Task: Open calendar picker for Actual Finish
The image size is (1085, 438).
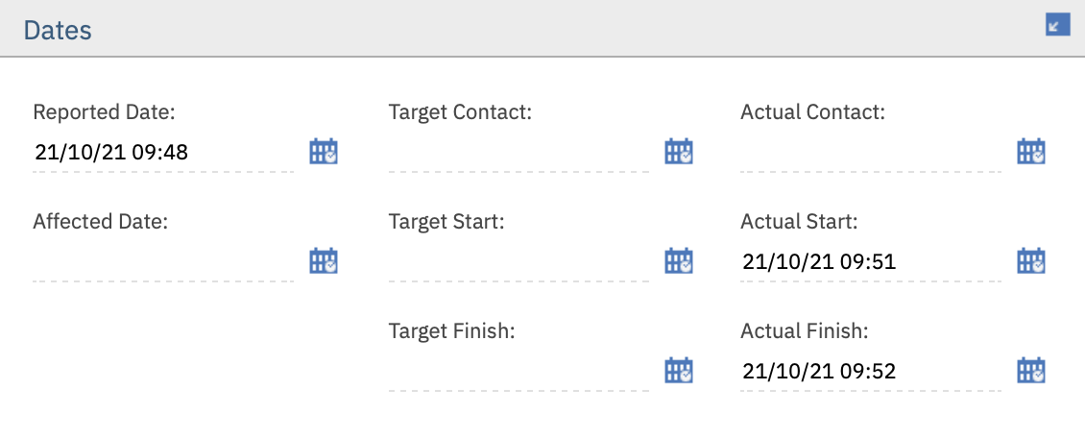Action: [1031, 371]
